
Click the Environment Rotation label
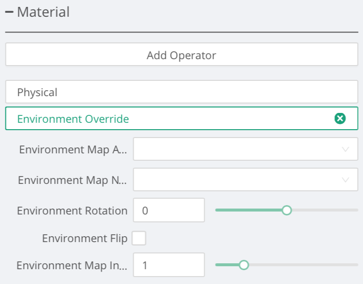(72, 211)
